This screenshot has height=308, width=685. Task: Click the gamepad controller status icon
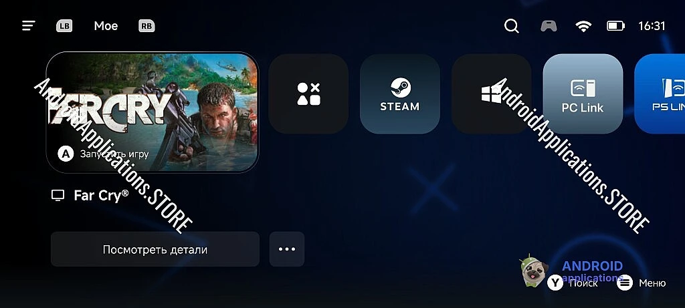tap(549, 26)
